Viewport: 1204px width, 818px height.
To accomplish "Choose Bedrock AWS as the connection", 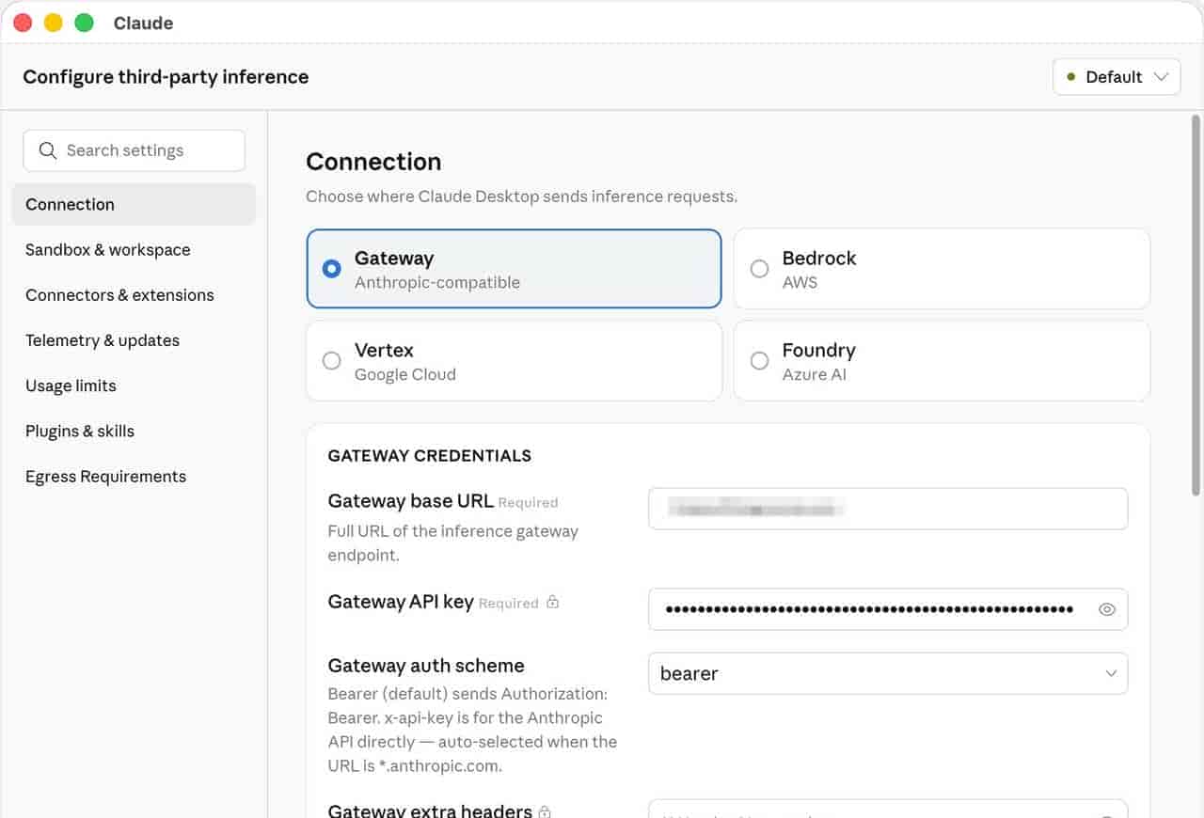I will (942, 269).
